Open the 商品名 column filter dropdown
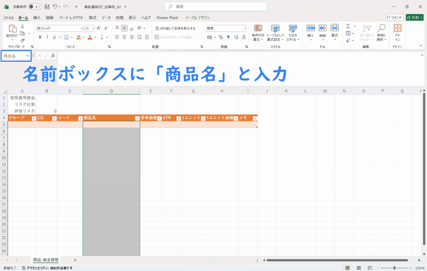Viewport: 427px width, 271px height. point(137,118)
